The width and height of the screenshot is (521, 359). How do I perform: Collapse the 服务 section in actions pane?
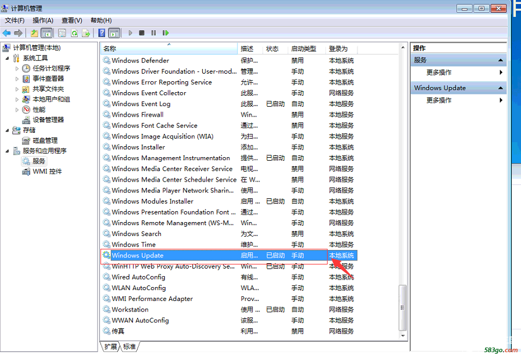click(501, 60)
